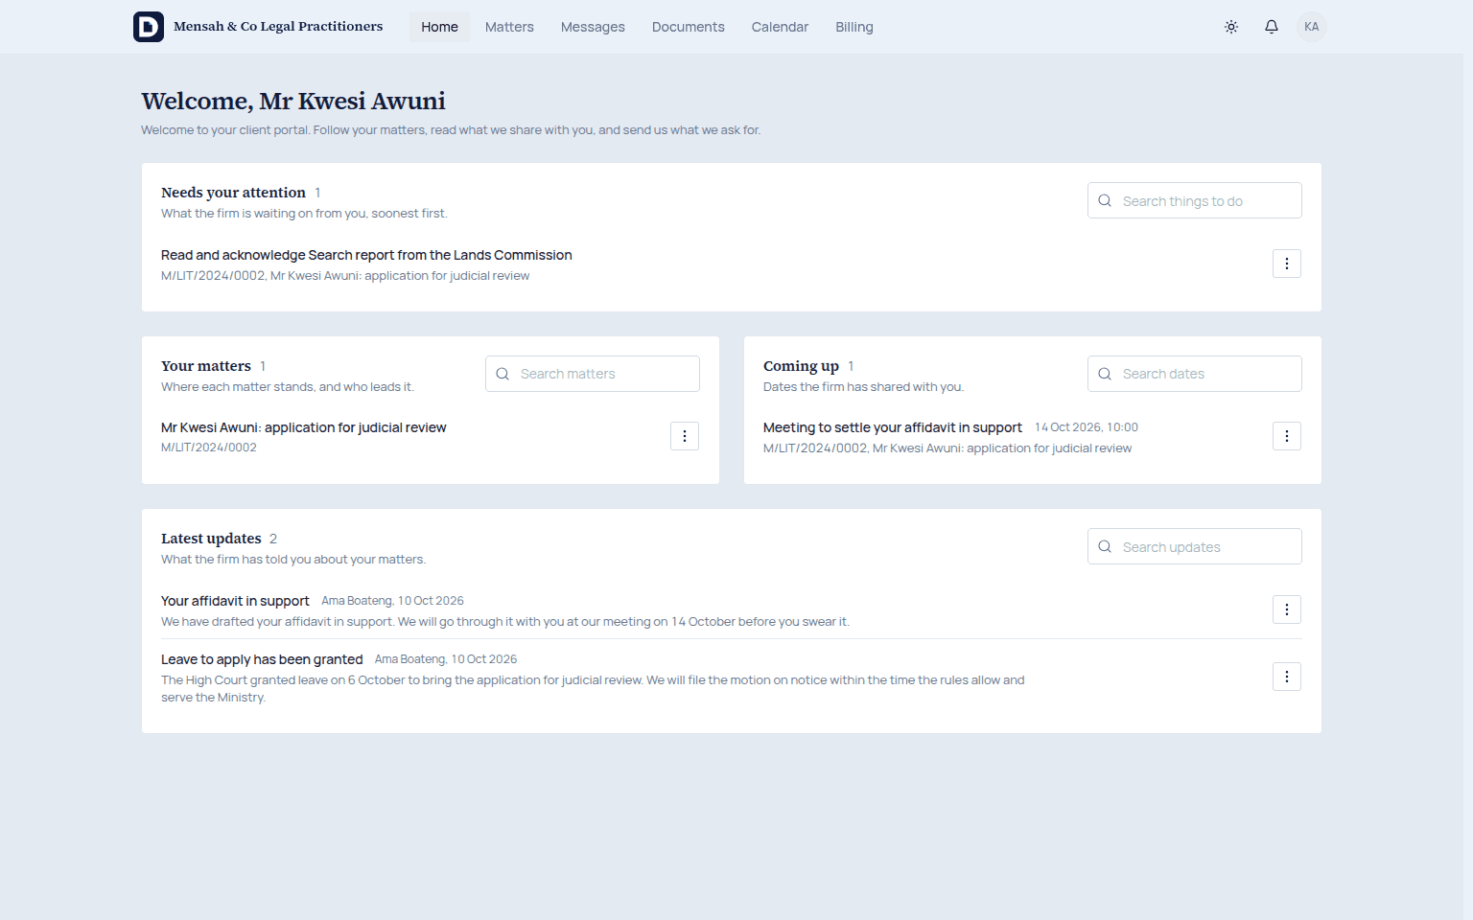Click the 14 Oct 2026, 10:00 date
Viewport: 1473px width, 920px height.
click(1087, 427)
